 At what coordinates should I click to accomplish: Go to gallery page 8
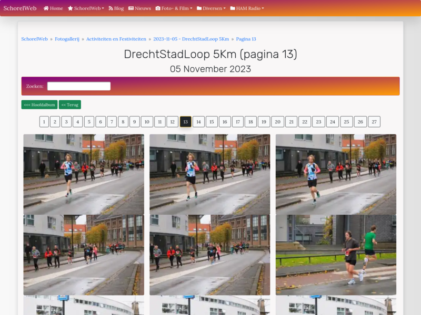coord(123,122)
